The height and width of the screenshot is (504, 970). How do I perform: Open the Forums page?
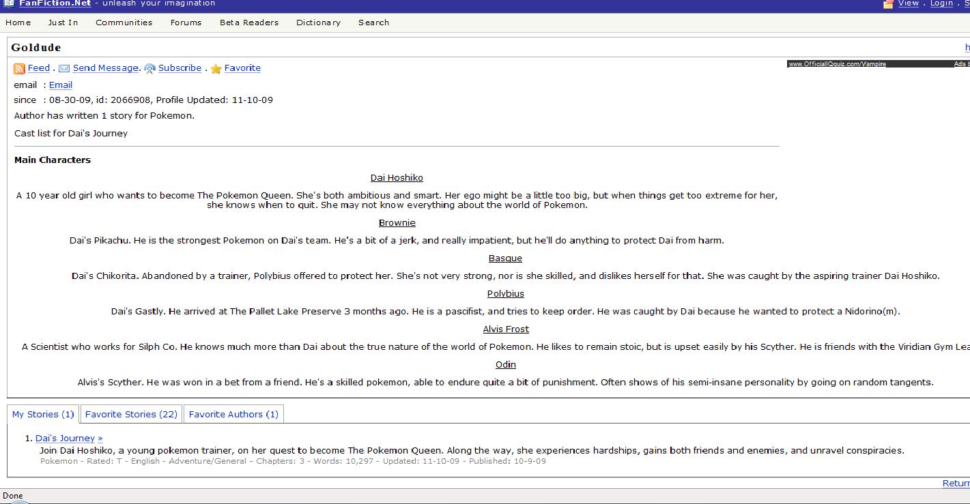(186, 23)
